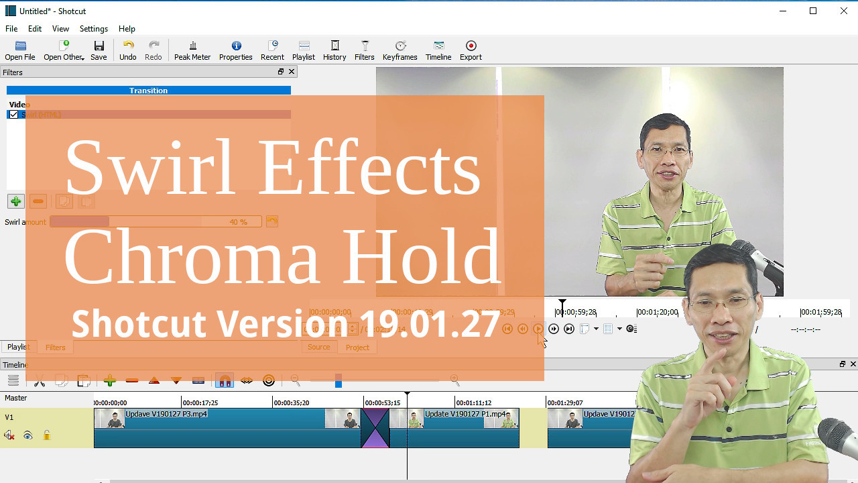Image resolution: width=858 pixels, height=483 pixels.
Task: Open the timeline hamburger menu
Action: (13, 381)
